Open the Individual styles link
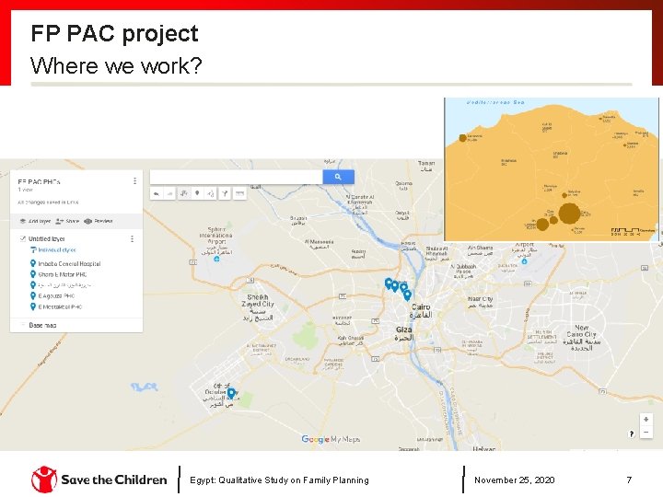663x497 pixels. click(57, 249)
